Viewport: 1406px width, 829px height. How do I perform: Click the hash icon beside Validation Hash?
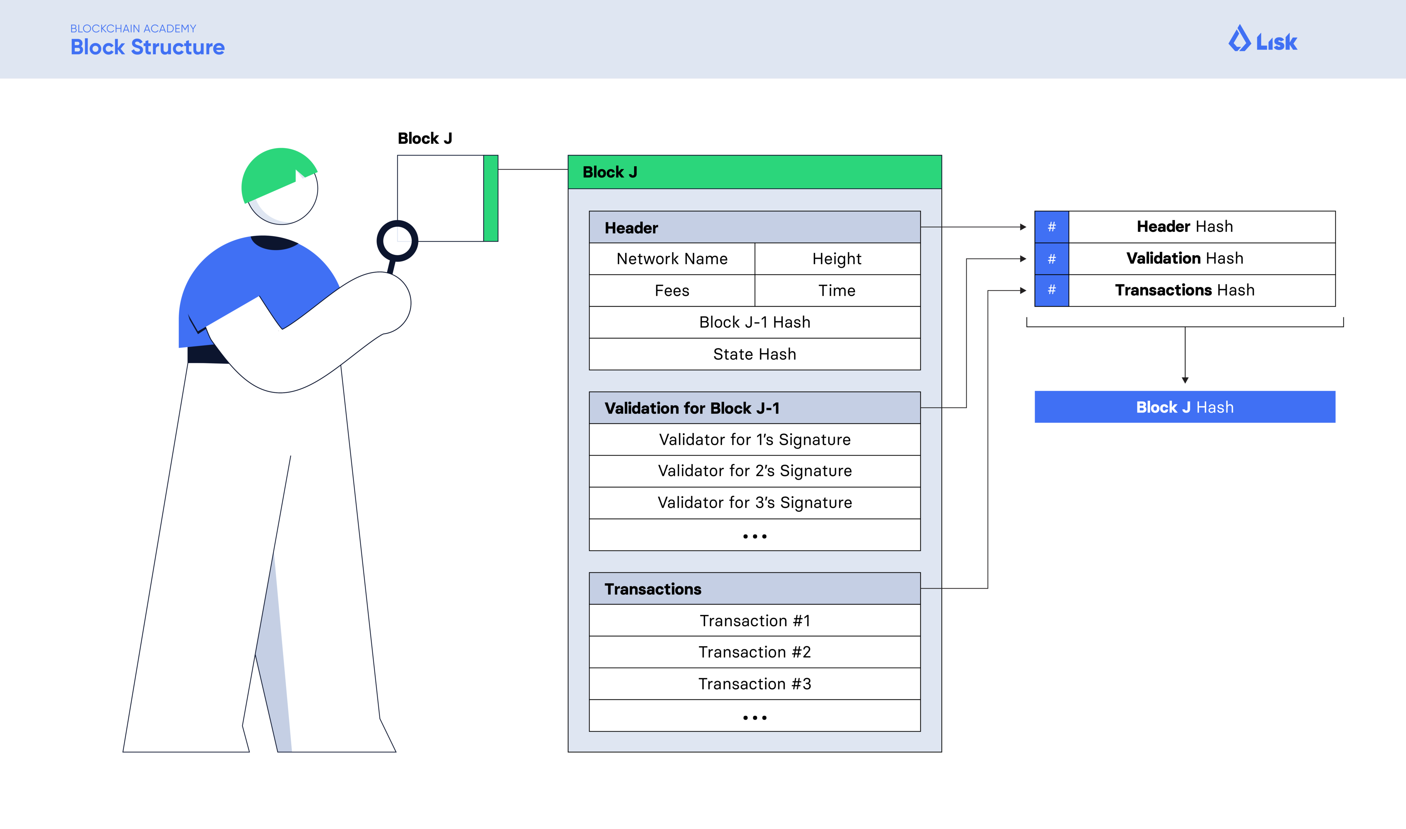tap(1051, 259)
